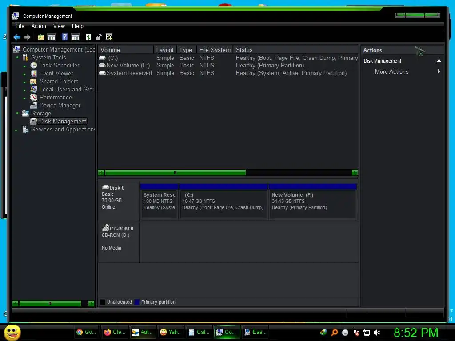The width and height of the screenshot is (455, 341).
Task: Open the Action menu
Action: pos(39,26)
